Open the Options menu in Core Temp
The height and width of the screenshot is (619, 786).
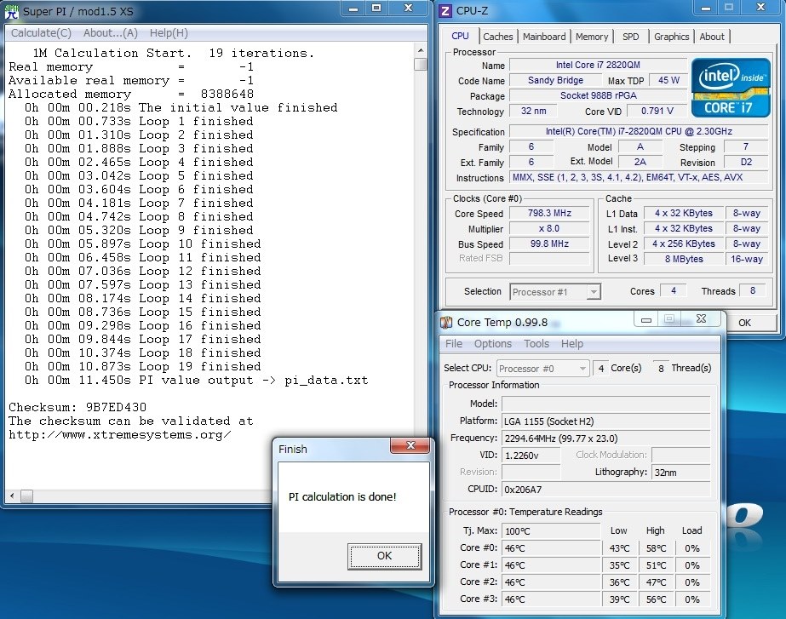click(493, 344)
